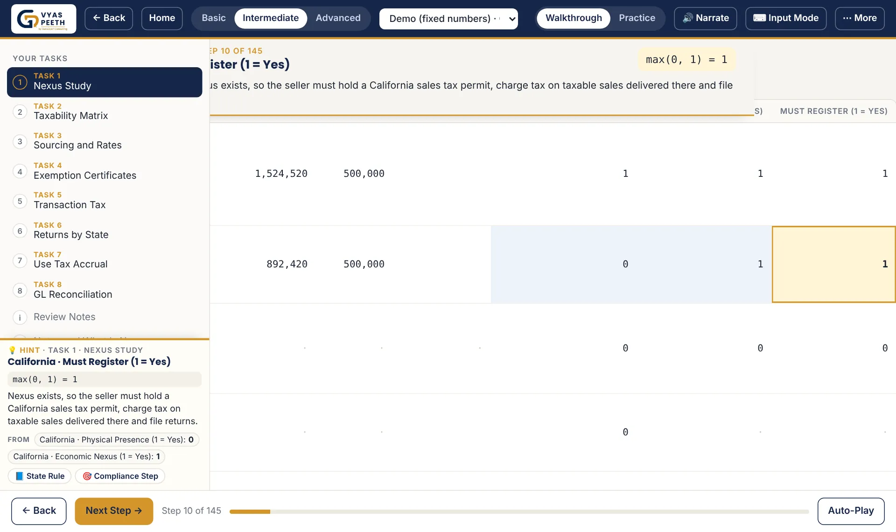Image resolution: width=896 pixels, height=532 pixels.
Task: Click Task 3 circle number icon
Action: click(x=20, y=141)
